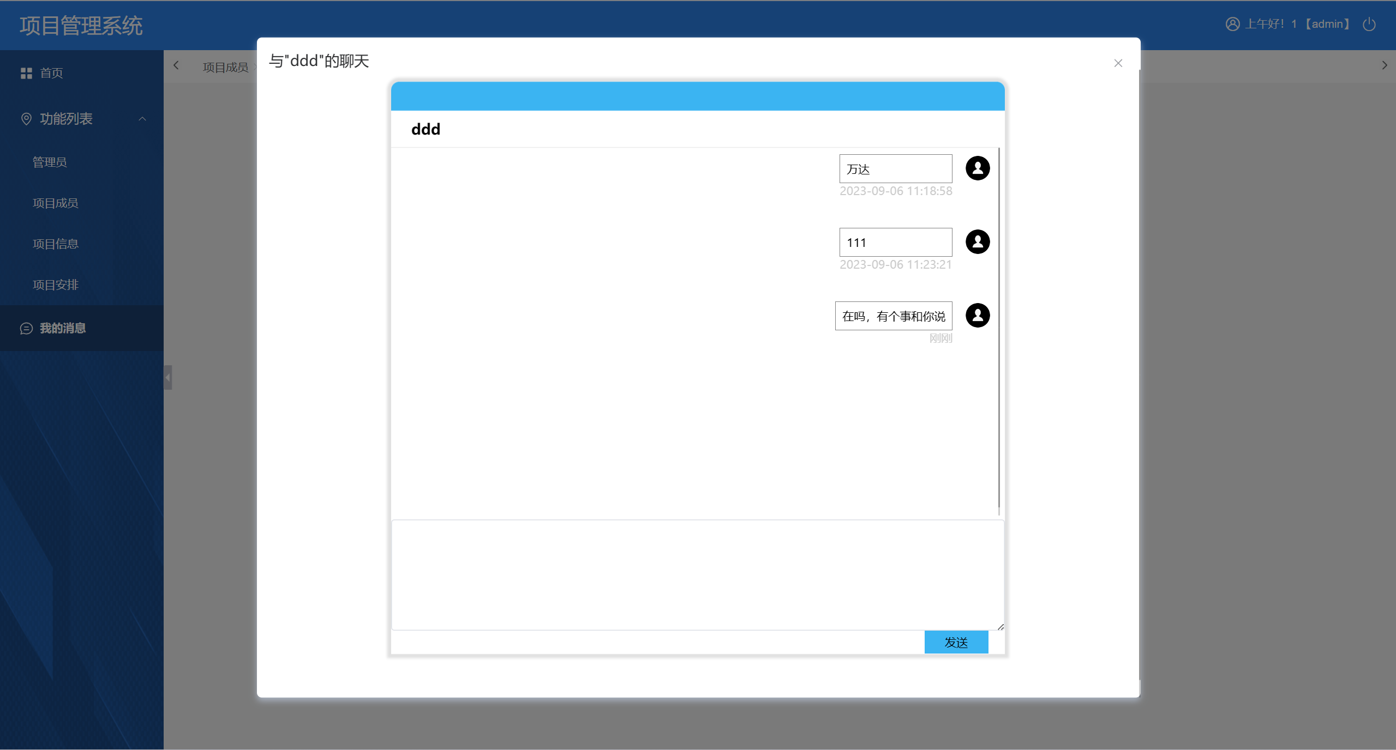1396x750 pixels.
Task: Click the chat message scrollbar
Action: coord(998,331)
